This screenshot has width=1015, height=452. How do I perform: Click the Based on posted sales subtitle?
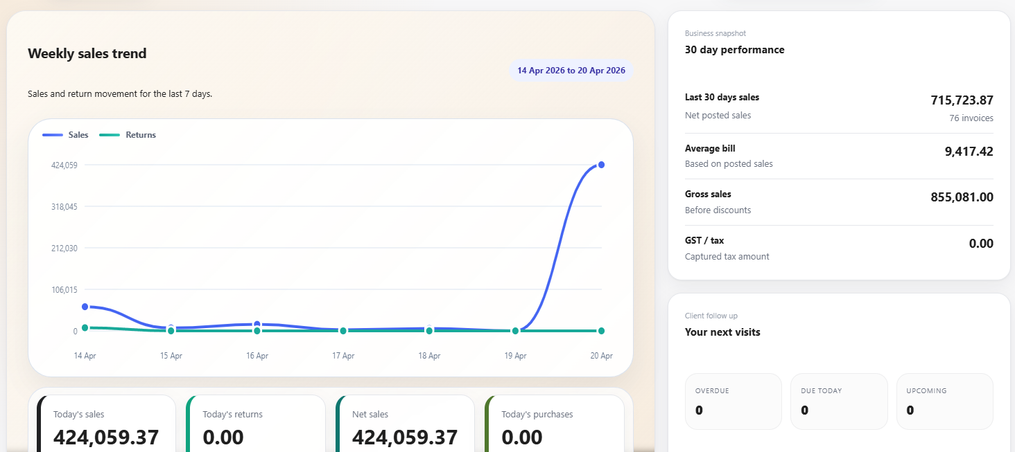729,164
